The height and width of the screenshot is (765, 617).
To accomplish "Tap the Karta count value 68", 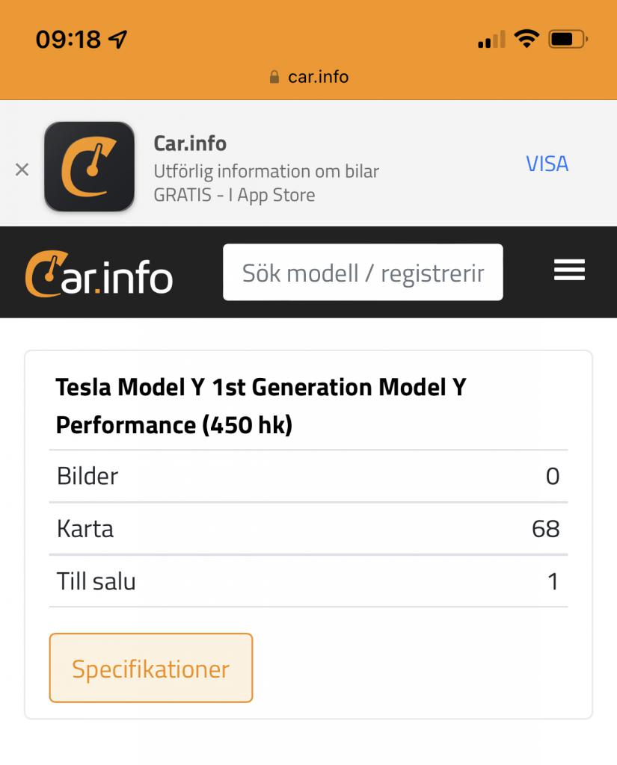I will click(546, 529).
